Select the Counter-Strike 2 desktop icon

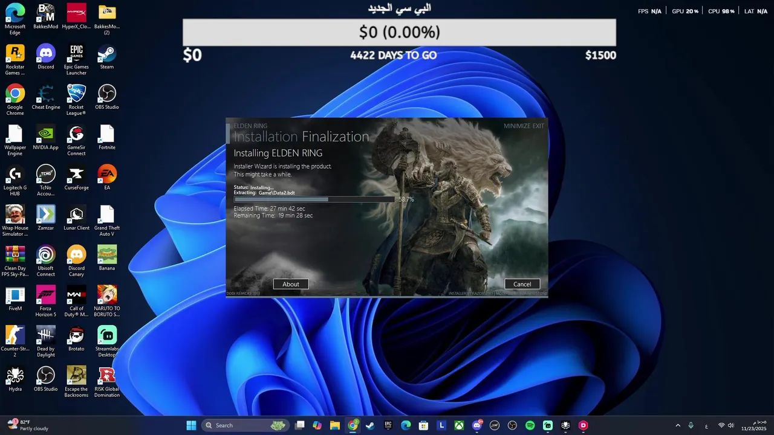15,342
